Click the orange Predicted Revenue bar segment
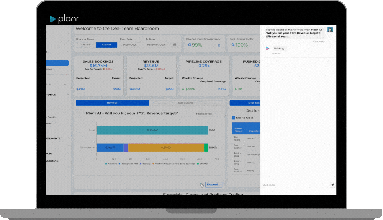383x220 pixels. click(166, 148)
